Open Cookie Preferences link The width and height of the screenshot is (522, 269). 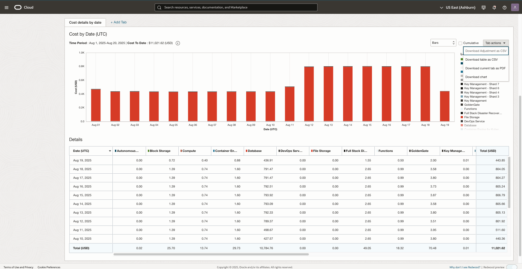coord(49,267)
